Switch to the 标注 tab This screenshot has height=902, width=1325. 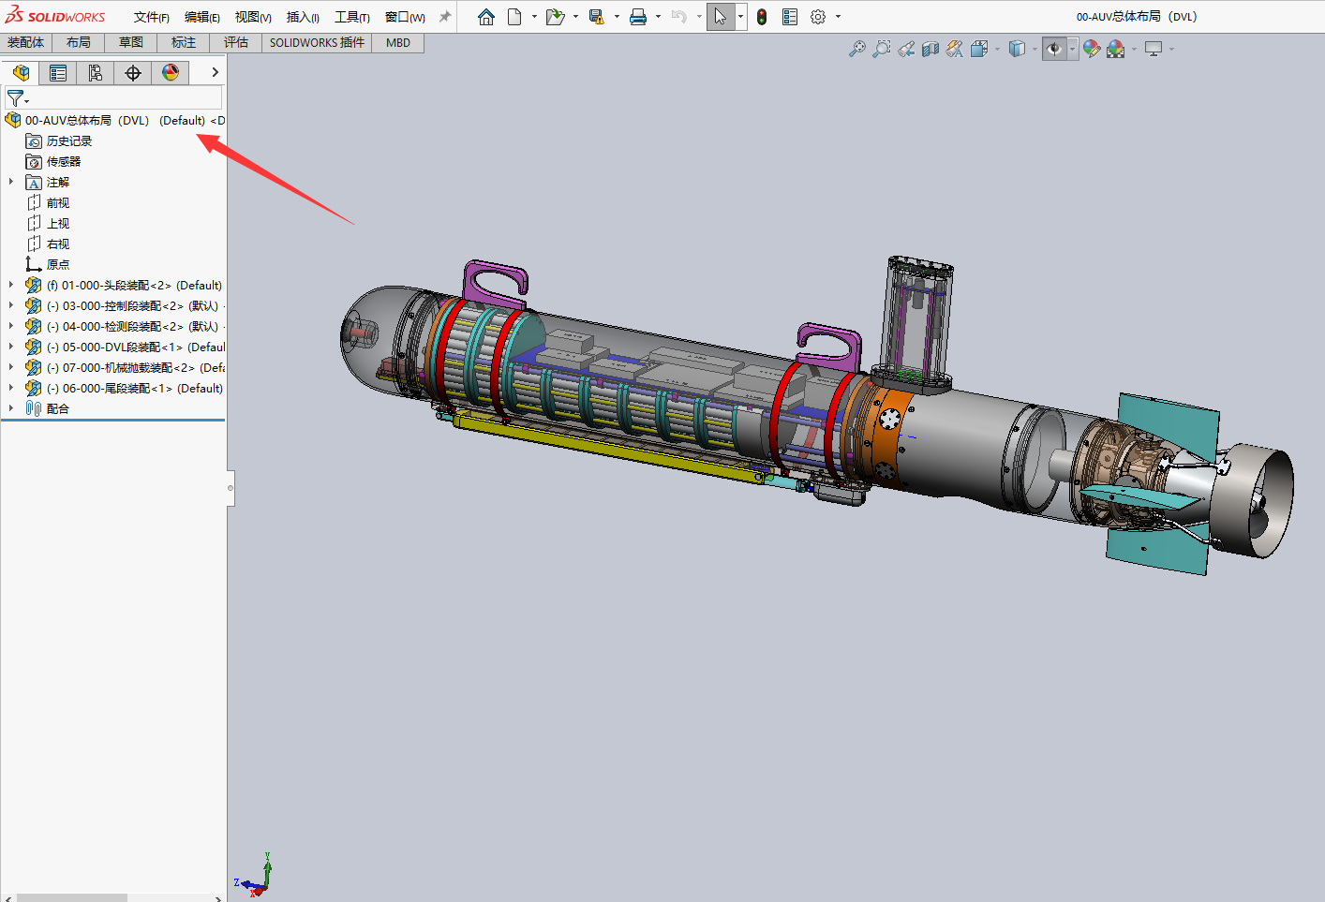click(x=184, y=43)
